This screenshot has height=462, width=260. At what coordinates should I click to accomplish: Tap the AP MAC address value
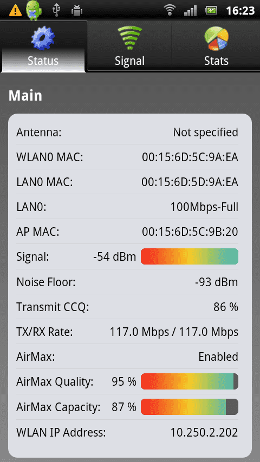(x=190, y=232)
